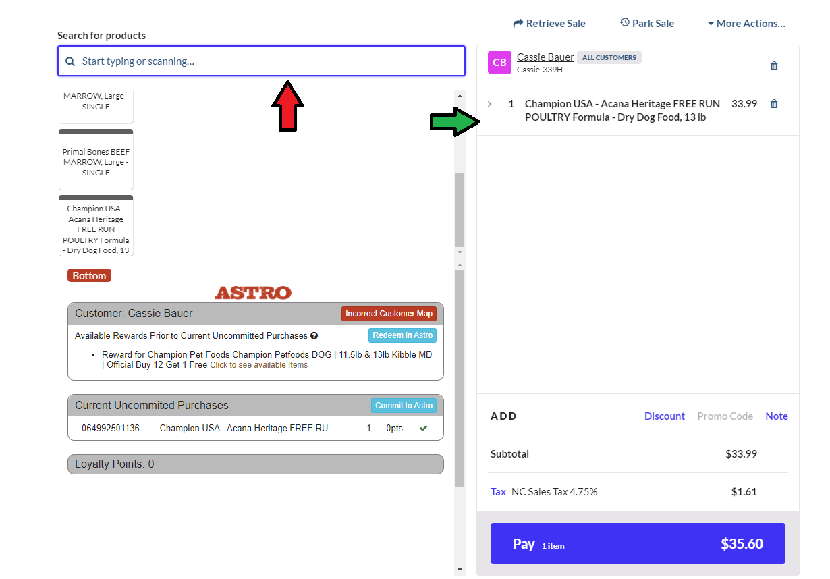This screenshot has width=830, height=579.
Task: Expand the Acana Heritage line item chevron
Action: (x=489, y=104)
